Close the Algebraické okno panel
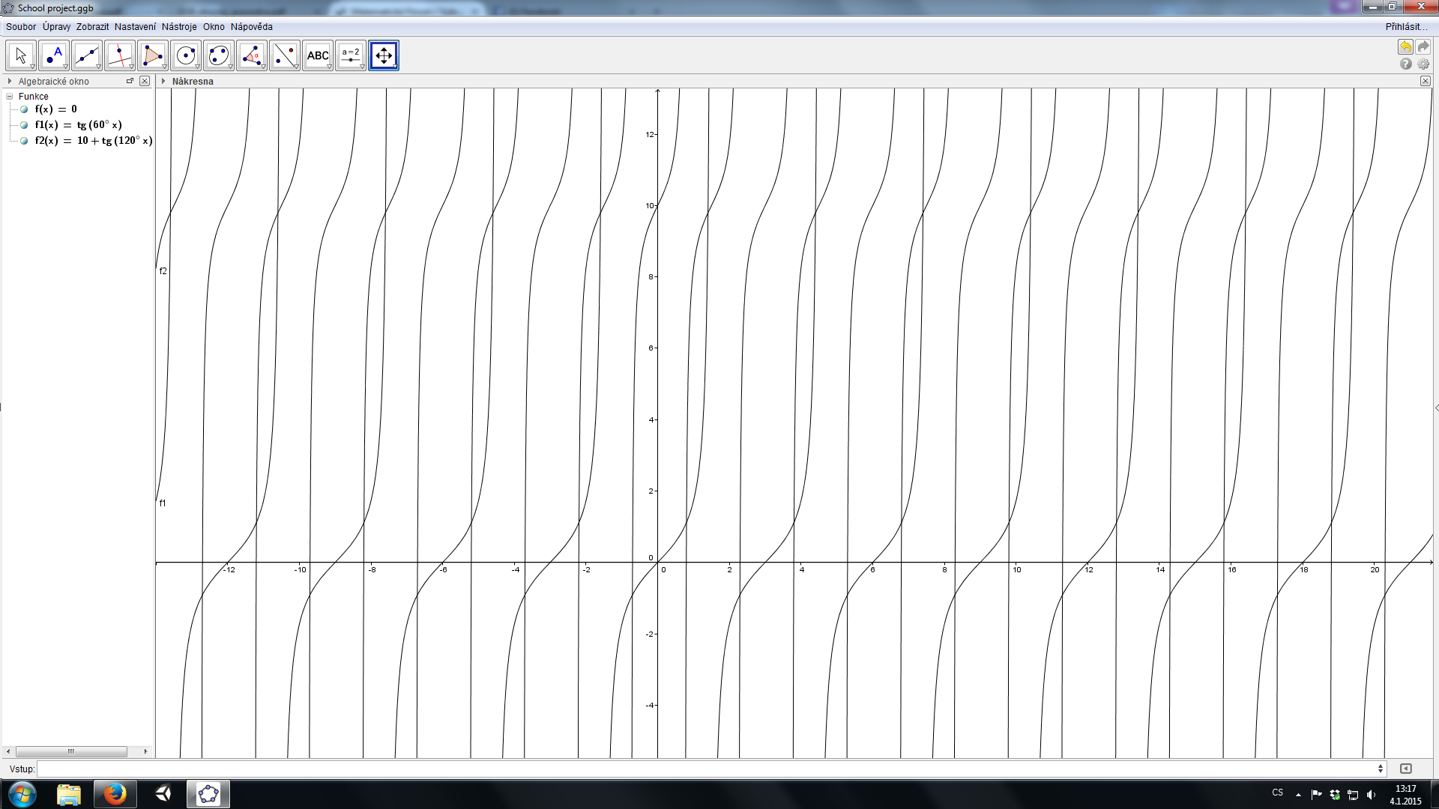Screen dimensions: 1439x809 pos(145,81)
